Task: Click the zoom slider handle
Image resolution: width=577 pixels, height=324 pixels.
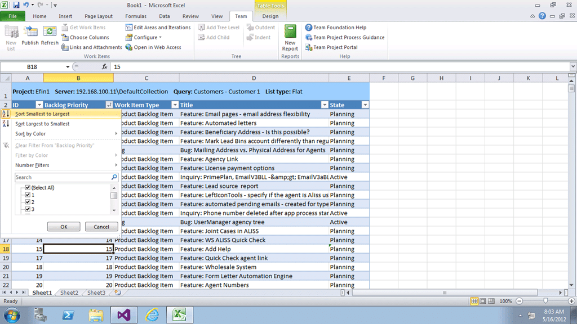Action: tap(545, 301)
